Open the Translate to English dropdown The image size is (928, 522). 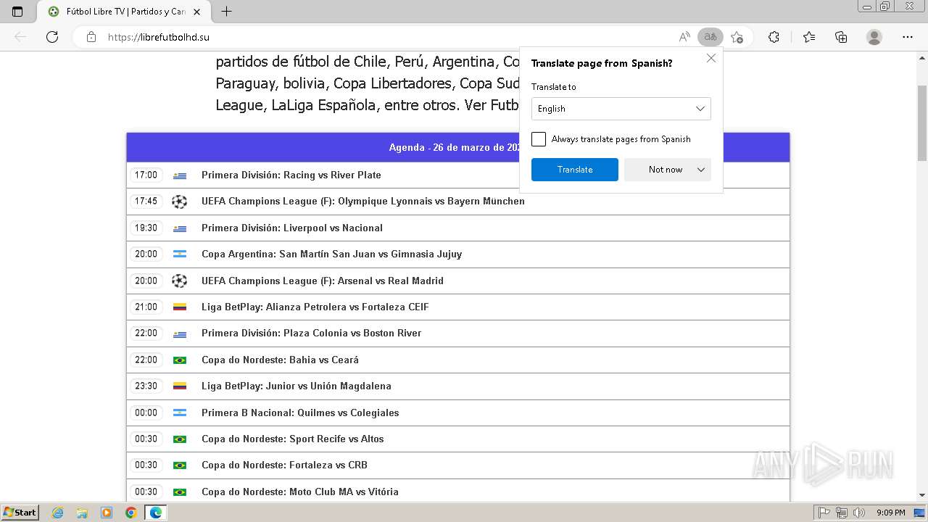click(621, 109)
